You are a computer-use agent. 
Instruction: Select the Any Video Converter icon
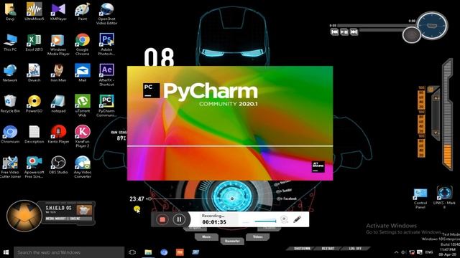pyautogui.click(x=83, y=167)
